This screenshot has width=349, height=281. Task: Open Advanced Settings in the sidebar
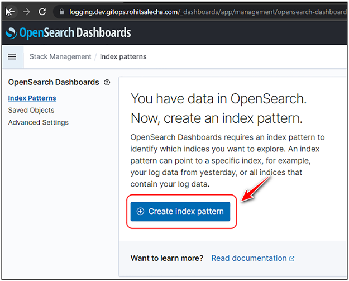[39, 122]
